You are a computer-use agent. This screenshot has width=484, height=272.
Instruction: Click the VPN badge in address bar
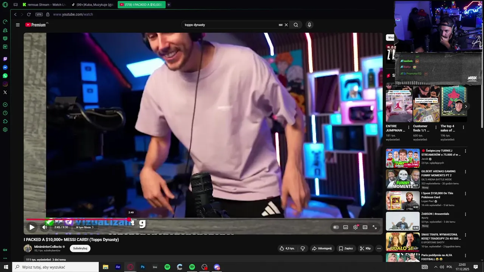tap(39, 14)
